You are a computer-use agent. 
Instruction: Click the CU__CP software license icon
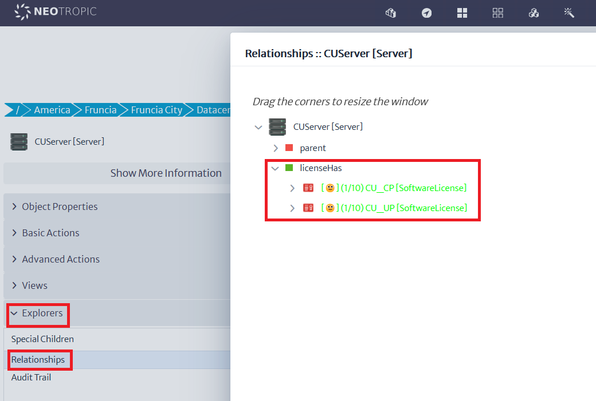click(308, 188)
